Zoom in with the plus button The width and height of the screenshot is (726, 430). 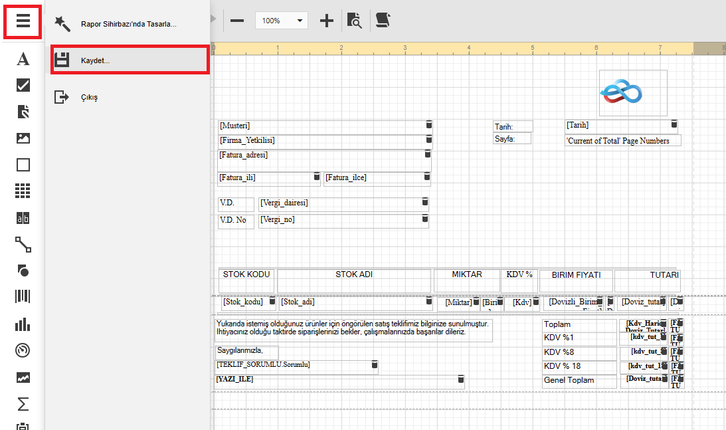326,21
